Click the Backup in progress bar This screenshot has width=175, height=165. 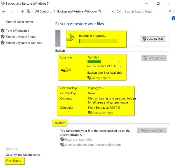[x=98, y=41]
